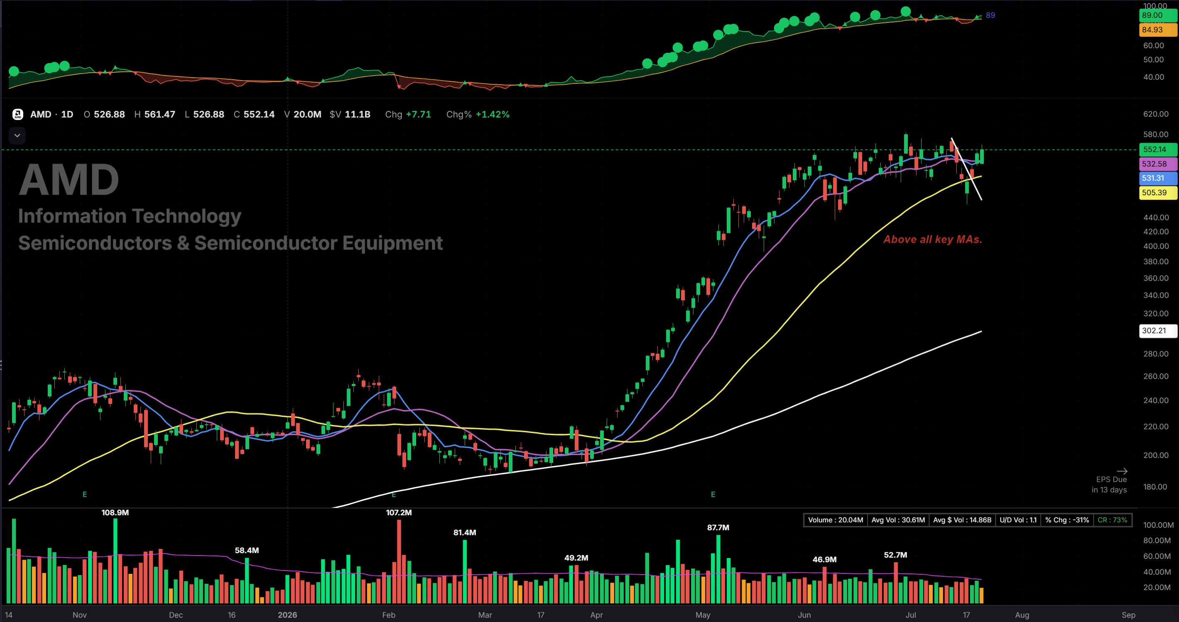Click the Dec label on the time axis

176,615
